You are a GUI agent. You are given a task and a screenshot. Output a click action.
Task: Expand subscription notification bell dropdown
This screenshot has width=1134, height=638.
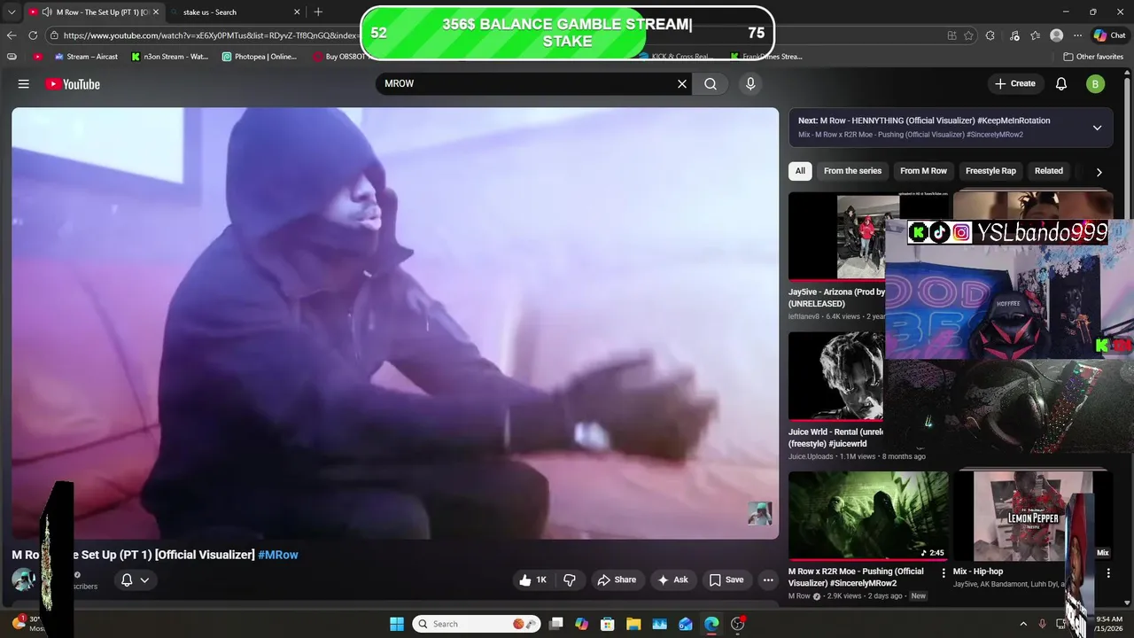click(135, 580)
